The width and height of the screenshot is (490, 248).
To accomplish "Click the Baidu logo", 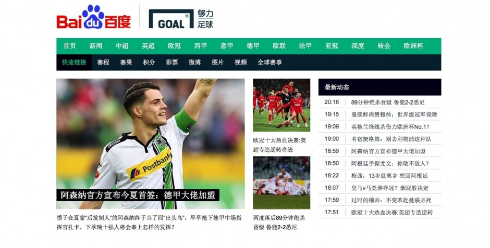I will coord(93,17).
